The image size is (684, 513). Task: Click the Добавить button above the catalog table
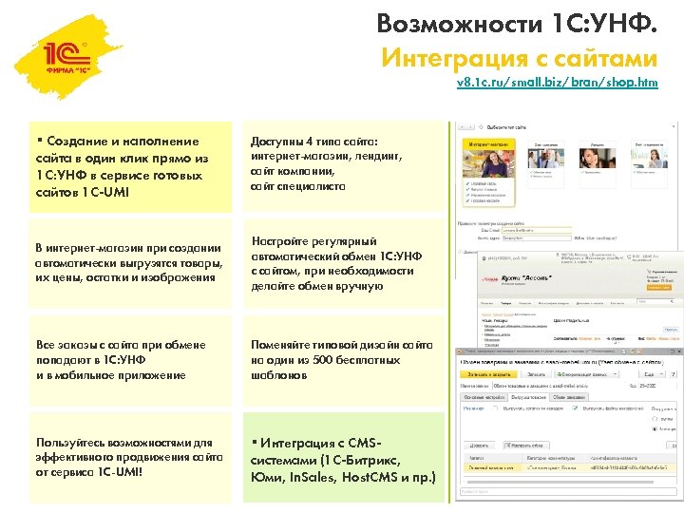479,446
